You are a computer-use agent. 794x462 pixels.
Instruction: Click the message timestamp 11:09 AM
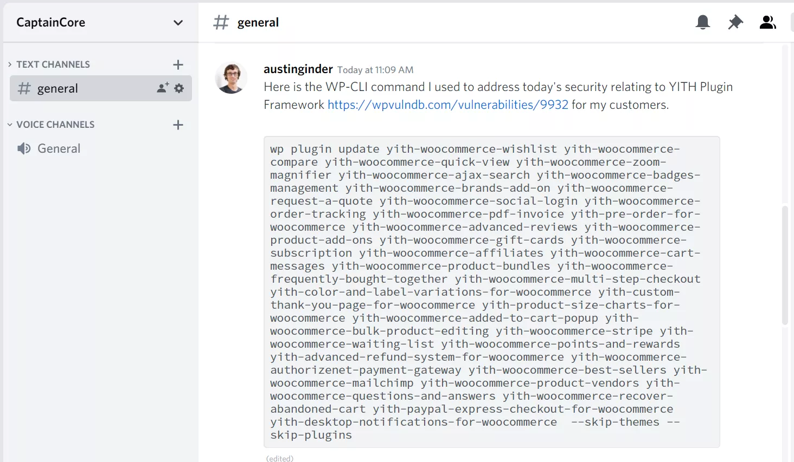point(375,70)
